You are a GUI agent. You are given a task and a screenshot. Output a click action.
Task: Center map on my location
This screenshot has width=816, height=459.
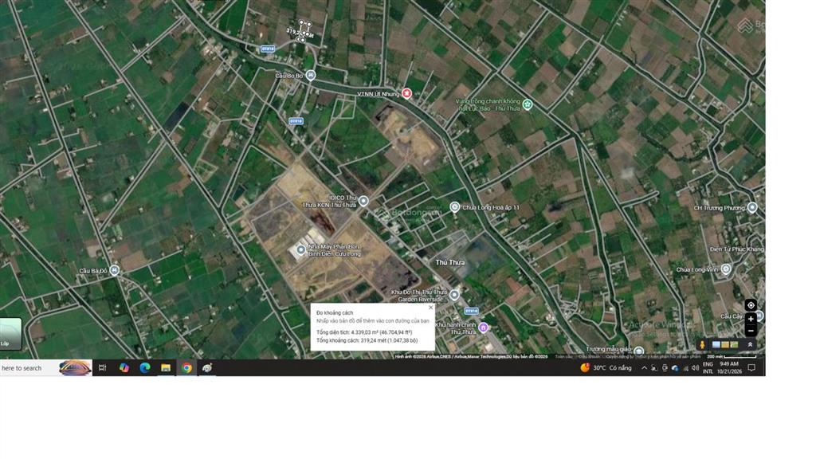751,305
